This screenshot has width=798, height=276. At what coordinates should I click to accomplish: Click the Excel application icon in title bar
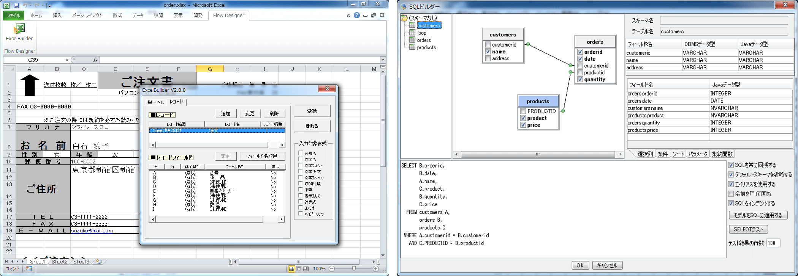[7, 5]
